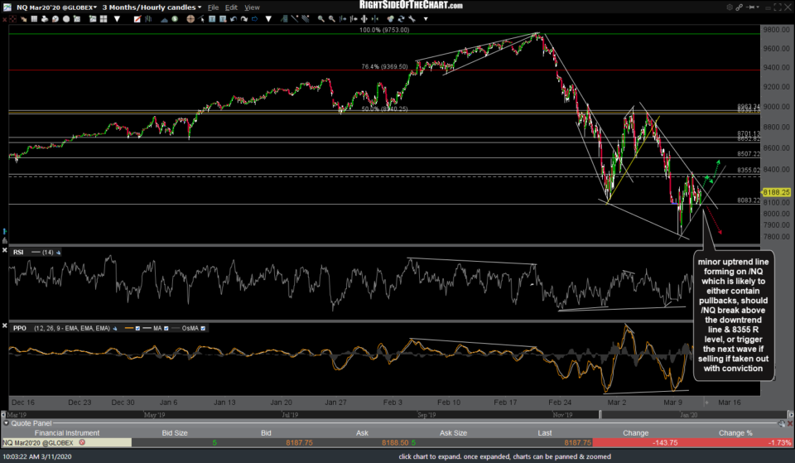Click the green circle toolbar icon
The height and width of the screenshot is (463, 795).
[x=175, y=19]
